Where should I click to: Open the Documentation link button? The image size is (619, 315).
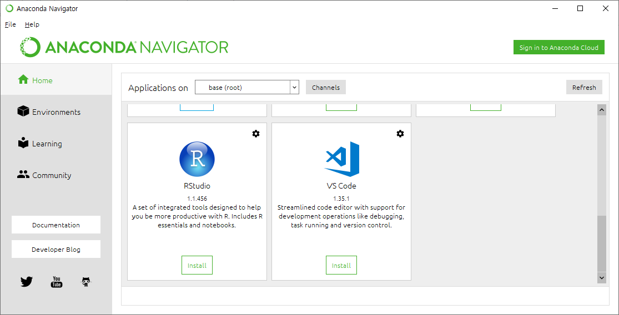click(56, 225)
